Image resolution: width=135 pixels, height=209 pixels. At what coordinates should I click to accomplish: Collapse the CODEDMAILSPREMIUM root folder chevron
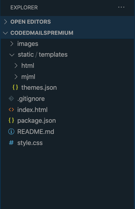(5, 33)
